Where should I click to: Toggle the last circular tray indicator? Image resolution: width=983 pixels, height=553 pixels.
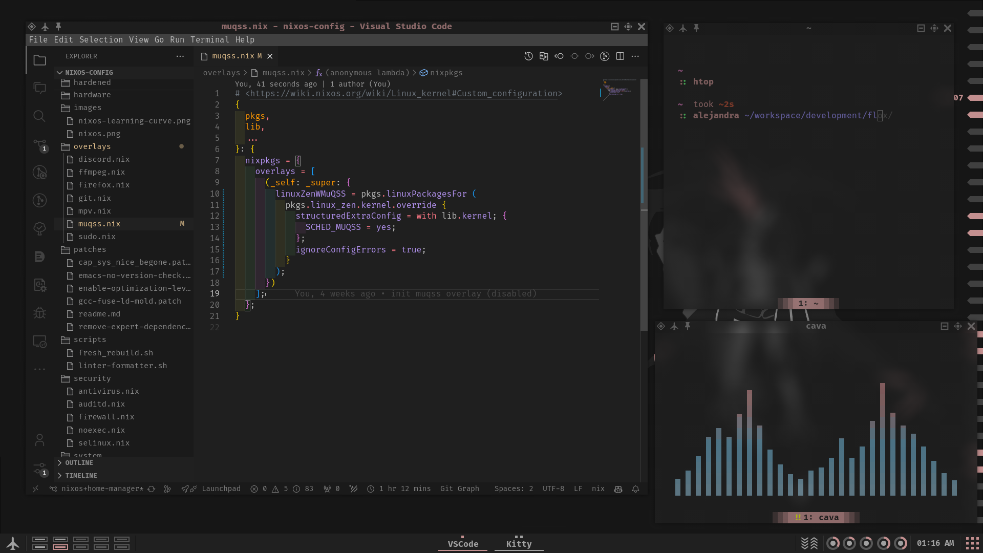901,543
